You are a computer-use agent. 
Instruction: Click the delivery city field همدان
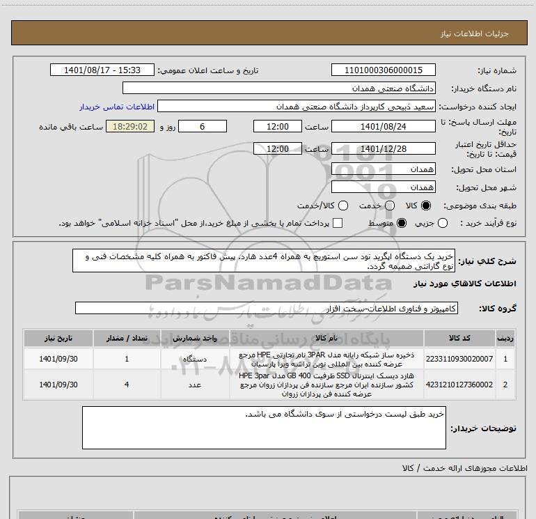pyautogui.click(x=383, y=187)
